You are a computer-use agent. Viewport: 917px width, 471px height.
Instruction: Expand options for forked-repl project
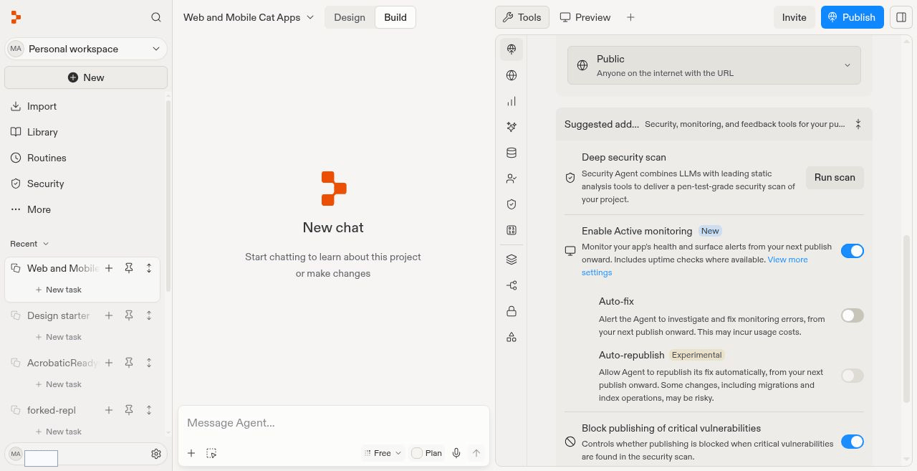[149, 410]
